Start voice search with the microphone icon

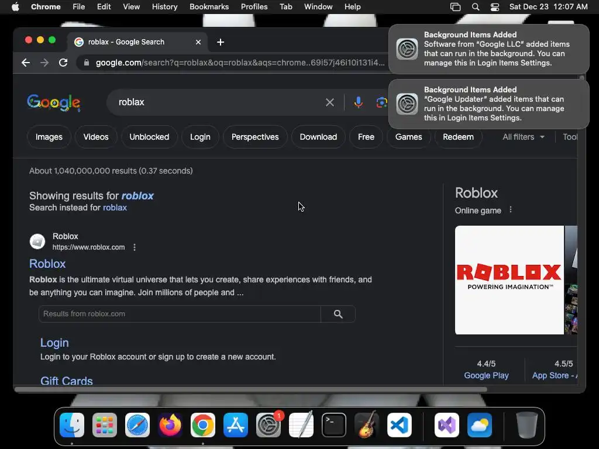point(359,102)
